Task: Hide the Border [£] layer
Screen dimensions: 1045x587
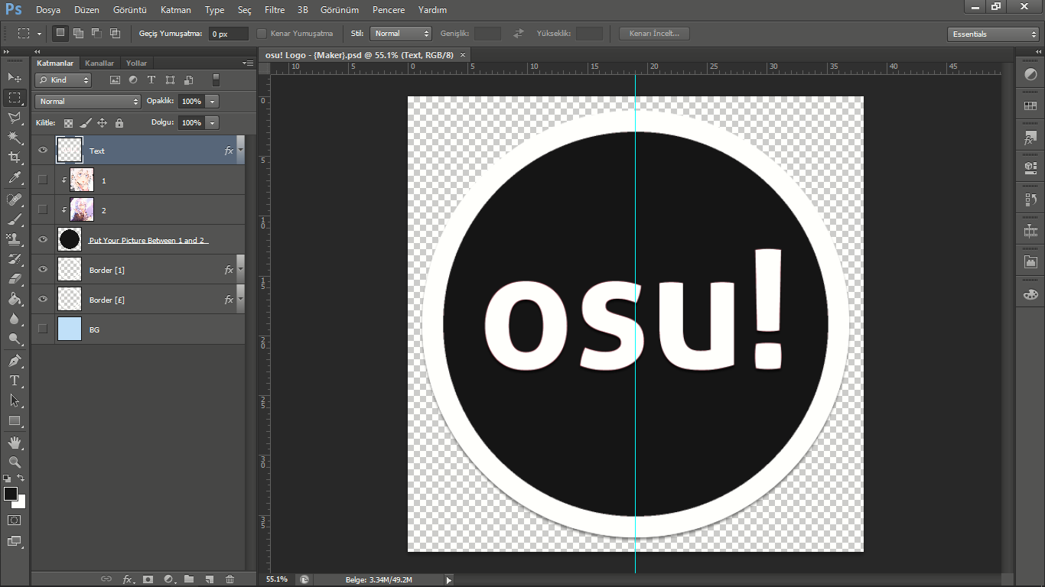Action: coord(43,299)
